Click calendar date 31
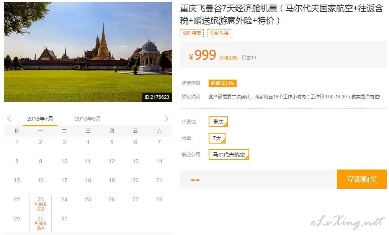 (64, 219)
